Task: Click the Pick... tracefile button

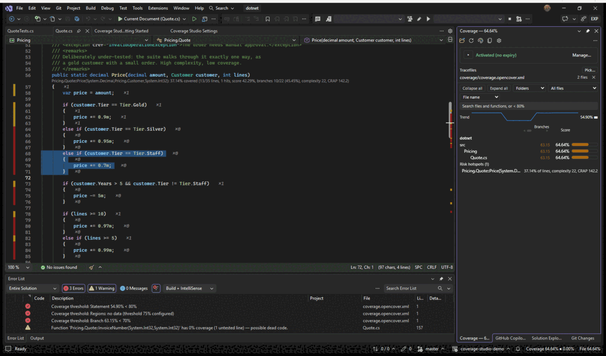Action: pyautogui.click(x=589, y=70)
